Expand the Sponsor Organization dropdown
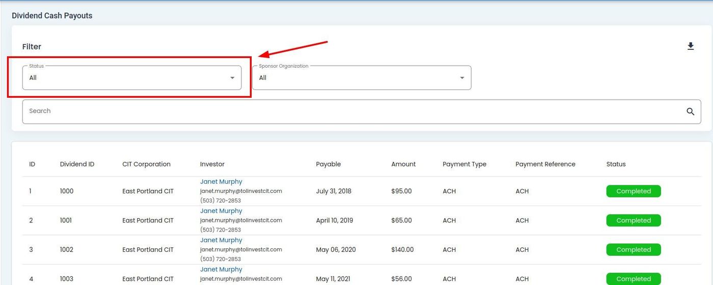 (361, 78)
